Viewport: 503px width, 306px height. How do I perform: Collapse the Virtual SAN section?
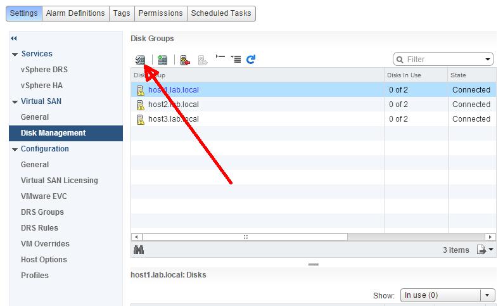15,102
